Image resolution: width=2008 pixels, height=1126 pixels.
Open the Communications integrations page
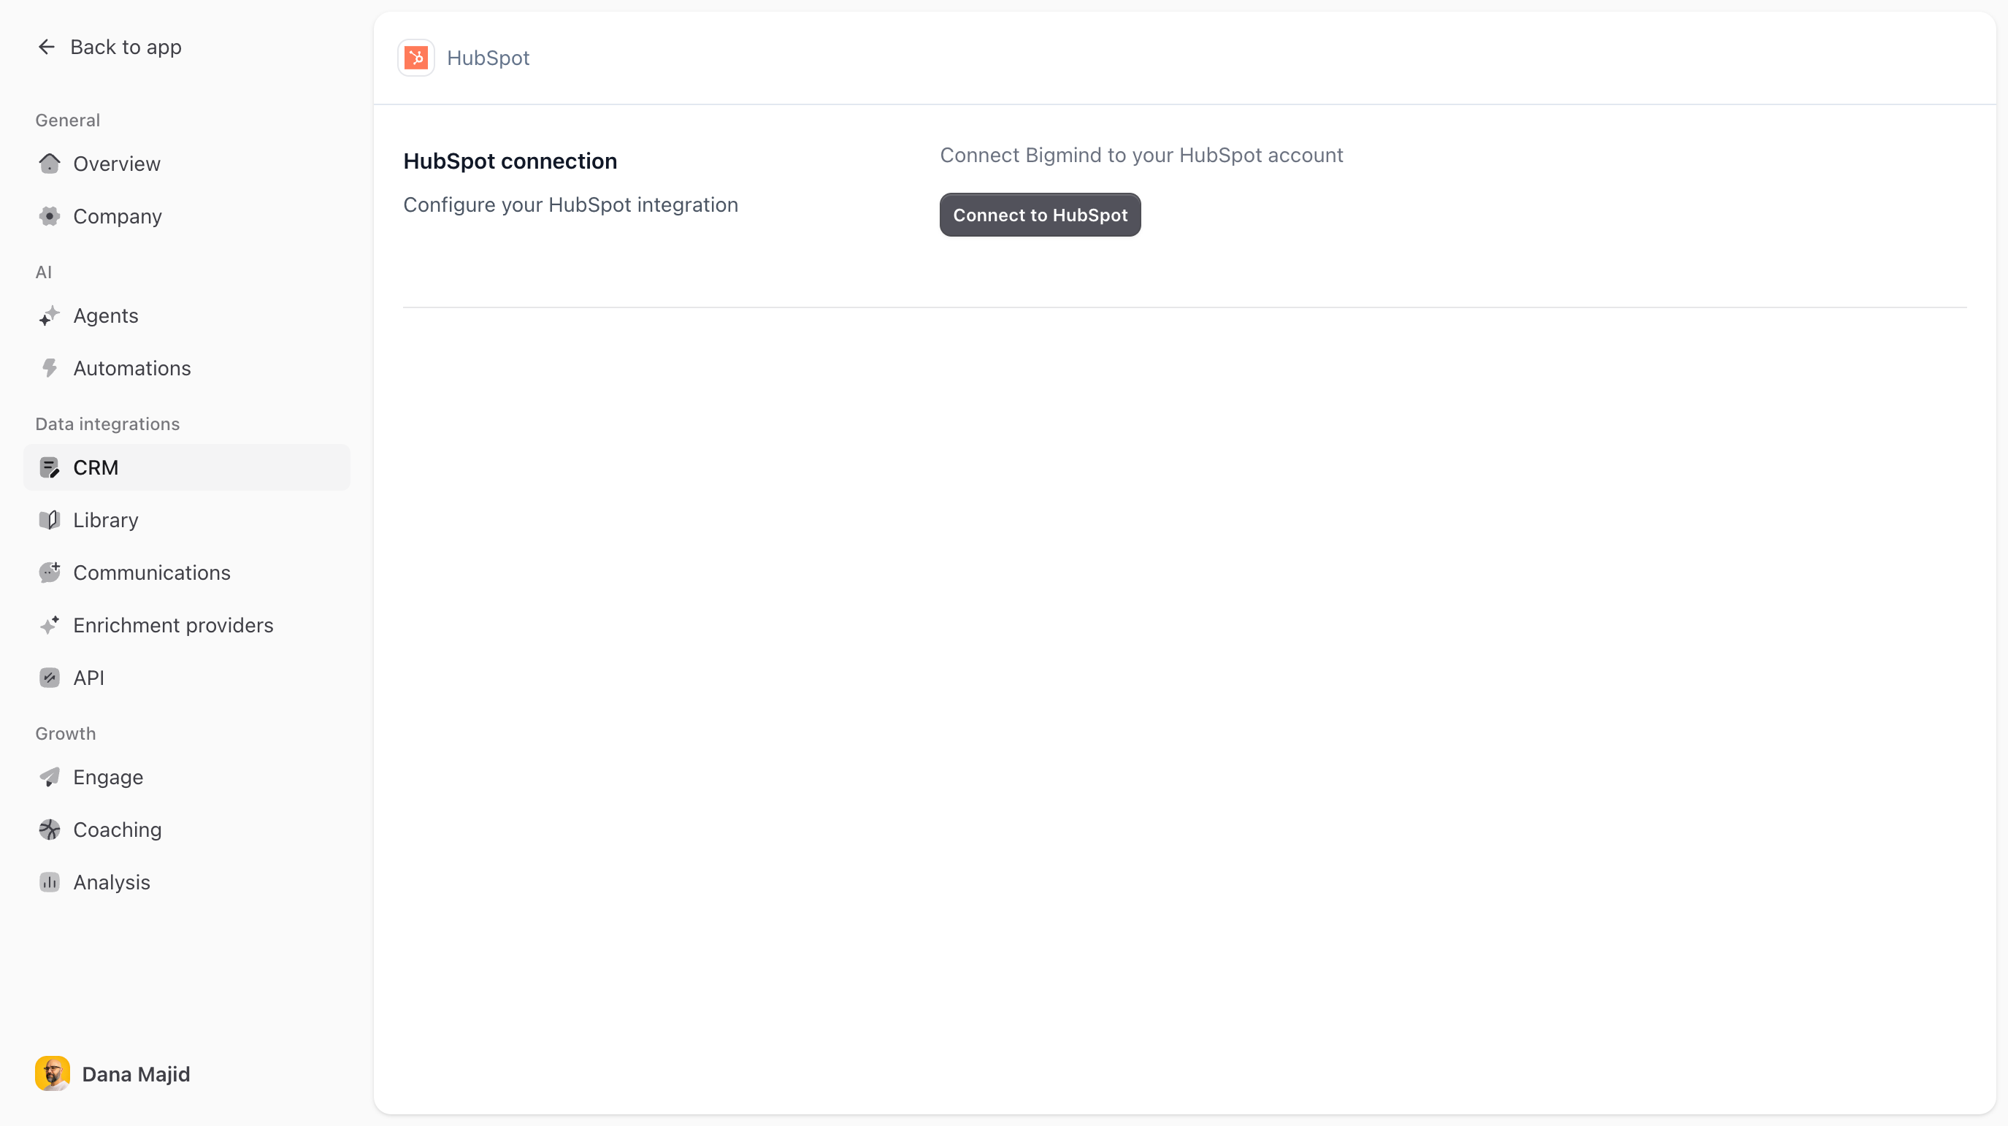click(187, 572)
